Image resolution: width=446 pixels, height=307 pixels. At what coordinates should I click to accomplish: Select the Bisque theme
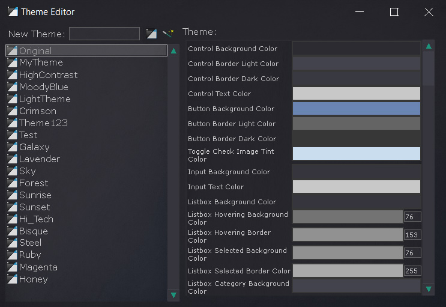tap(86, 231)
